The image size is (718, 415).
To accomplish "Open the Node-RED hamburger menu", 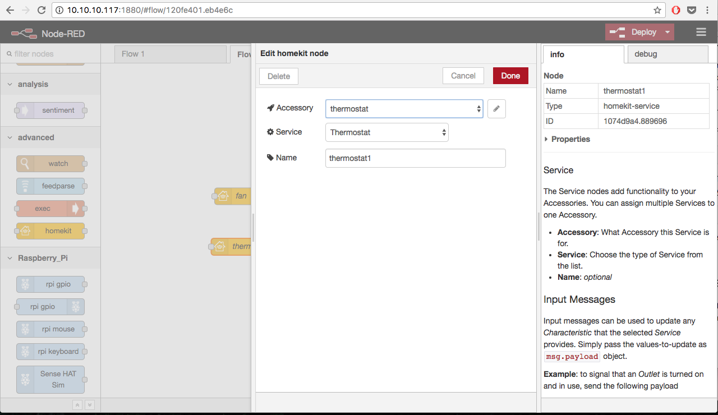I will click(701, 33).
